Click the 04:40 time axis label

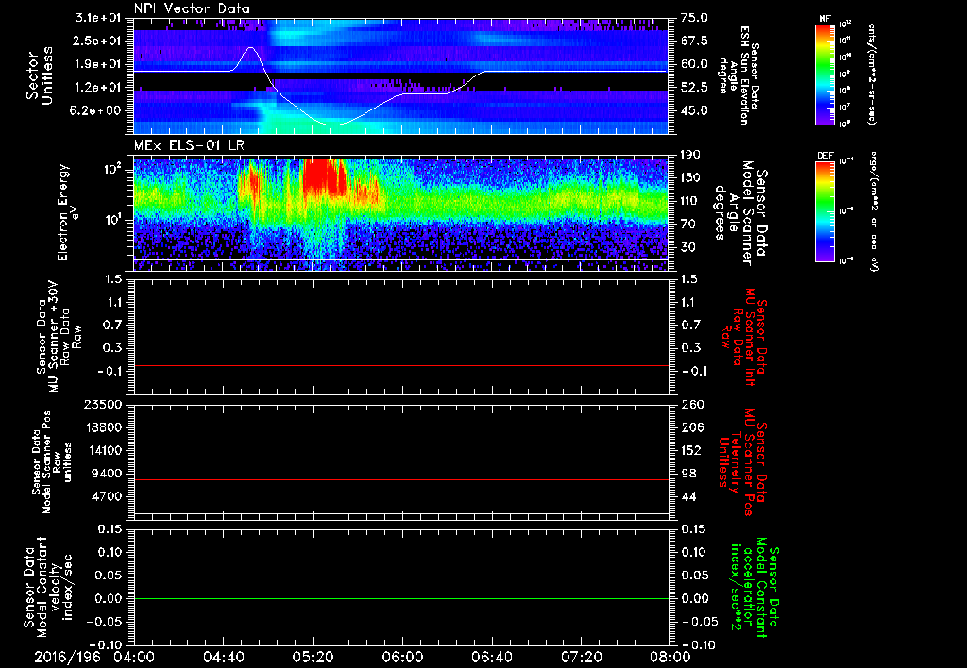click(x=223, y=656)
